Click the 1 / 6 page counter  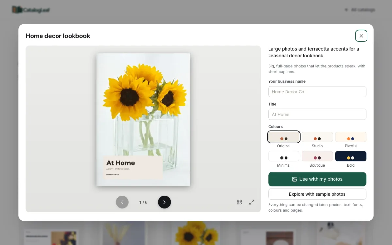(143, 202)
